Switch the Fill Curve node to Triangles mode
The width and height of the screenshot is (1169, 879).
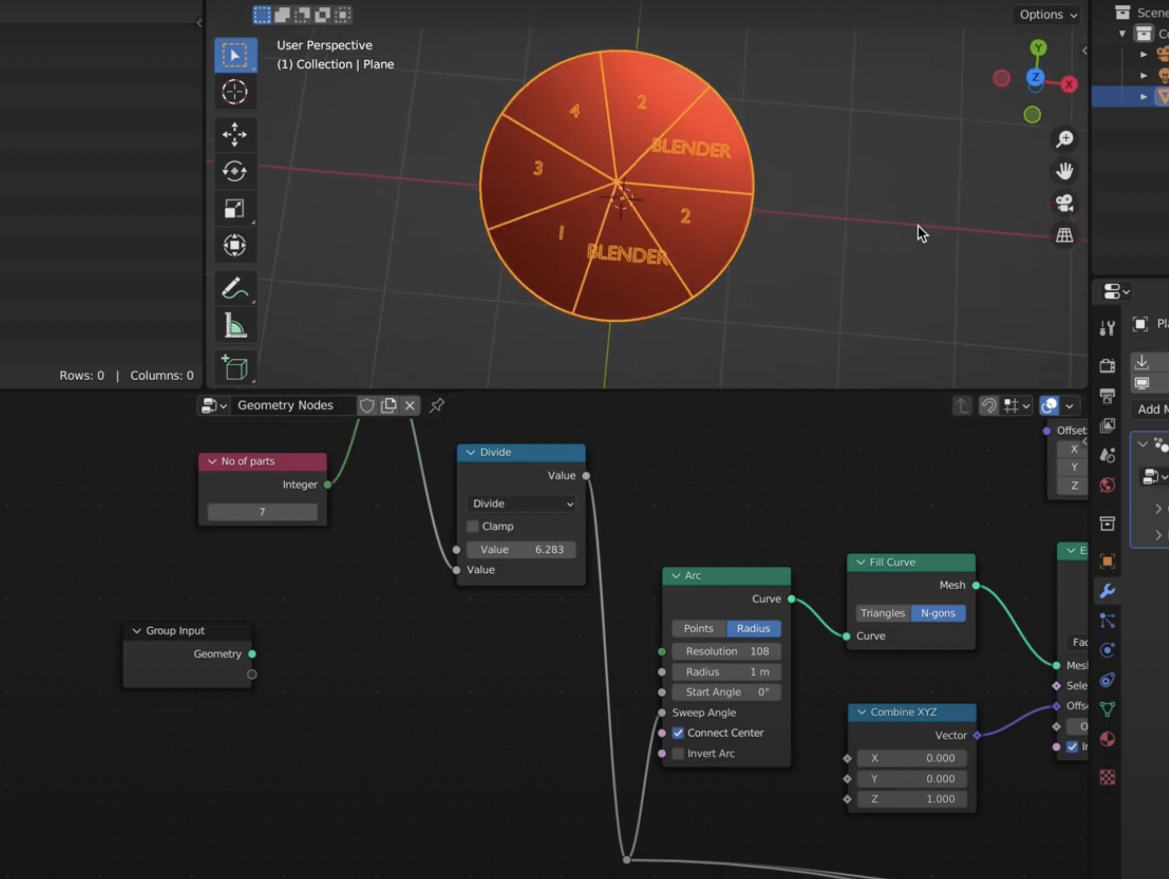[x=882, y=613]
